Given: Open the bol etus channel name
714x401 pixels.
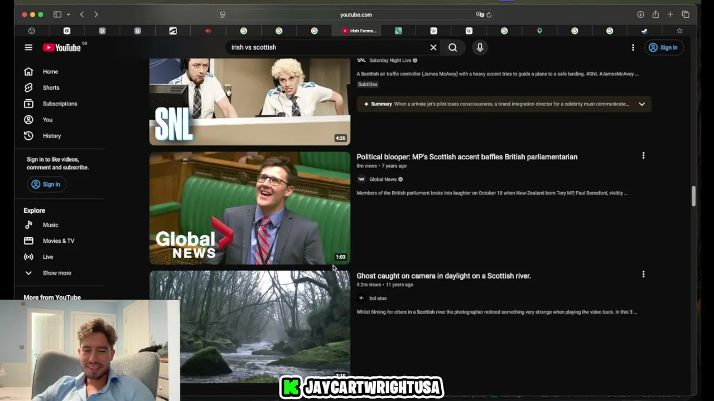Looking at the screenshot, I should coord(378,299).
